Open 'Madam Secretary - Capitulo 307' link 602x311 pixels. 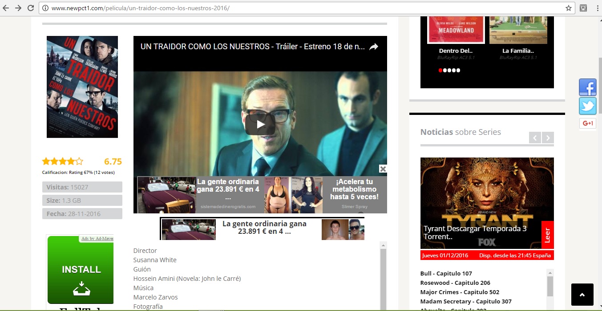pos(466,301)
